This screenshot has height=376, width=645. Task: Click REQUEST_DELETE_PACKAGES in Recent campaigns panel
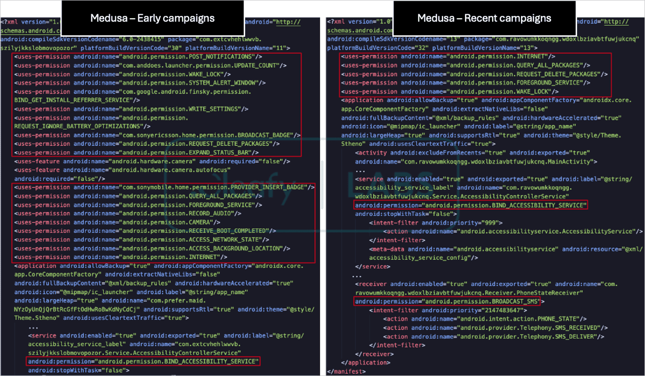point(474,74)
